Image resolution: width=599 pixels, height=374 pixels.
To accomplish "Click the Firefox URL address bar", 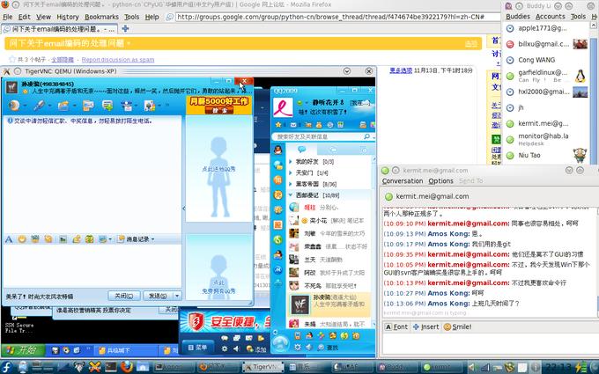I will [335, 17].
